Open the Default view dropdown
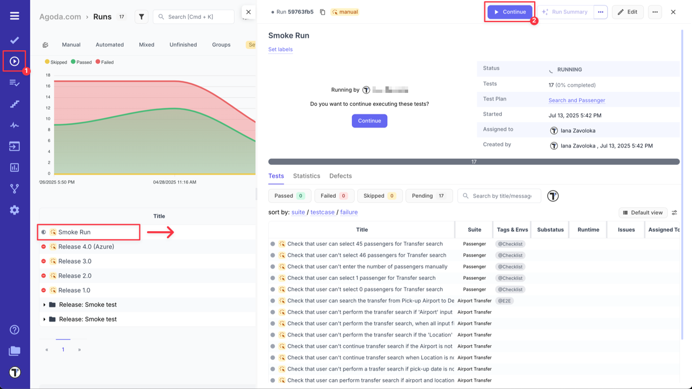Image resolution: width=692 pixels, height=389 pixels. pos(643,212)
